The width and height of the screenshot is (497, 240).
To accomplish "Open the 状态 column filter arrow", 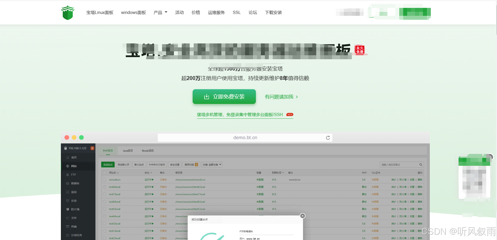I will pos(151,173).
